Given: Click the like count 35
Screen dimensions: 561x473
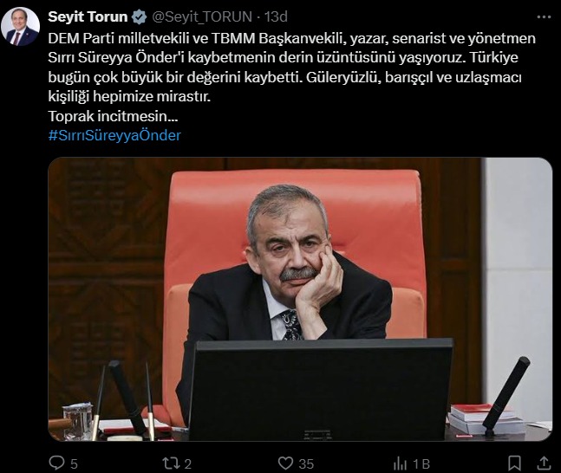Looking at the screenshot, I should tap(306, 464).
